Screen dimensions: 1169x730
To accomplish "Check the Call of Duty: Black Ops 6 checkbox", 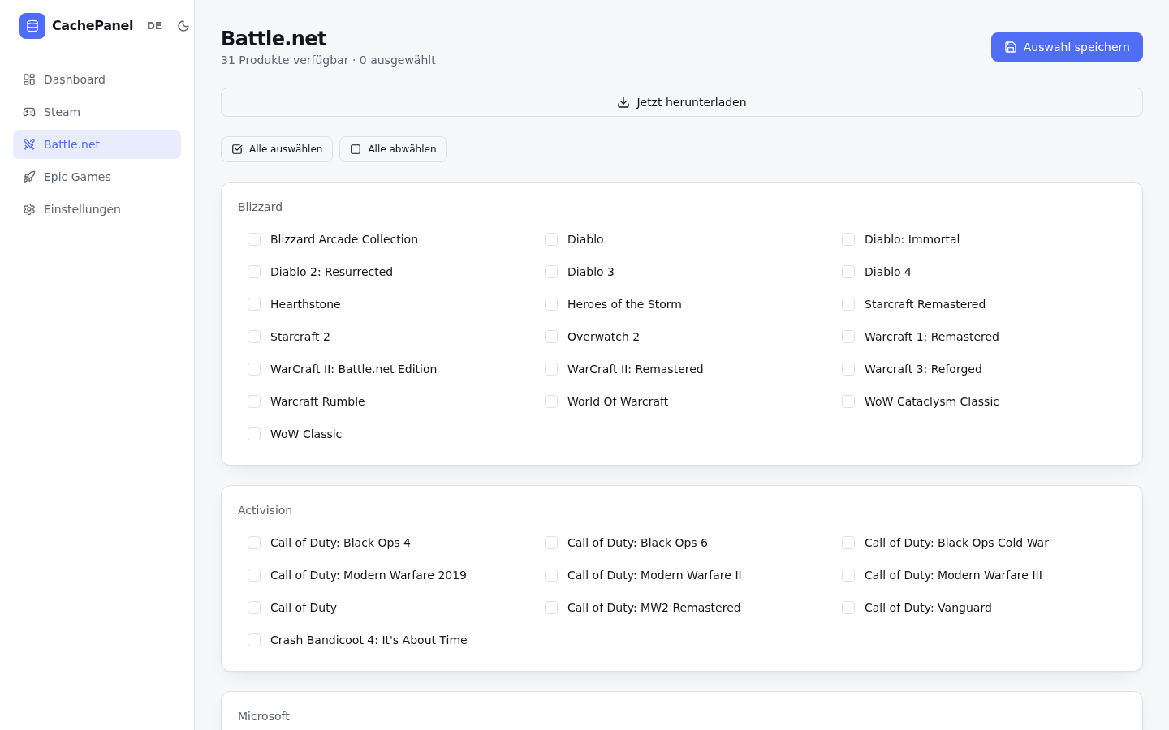I will pos(551,543).
